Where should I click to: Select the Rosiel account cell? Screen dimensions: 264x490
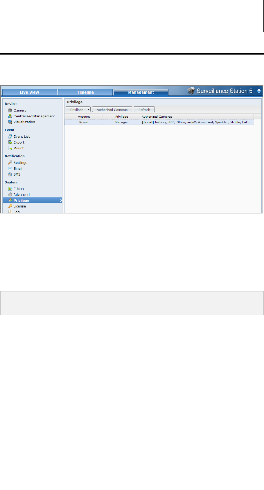point(84,122)
